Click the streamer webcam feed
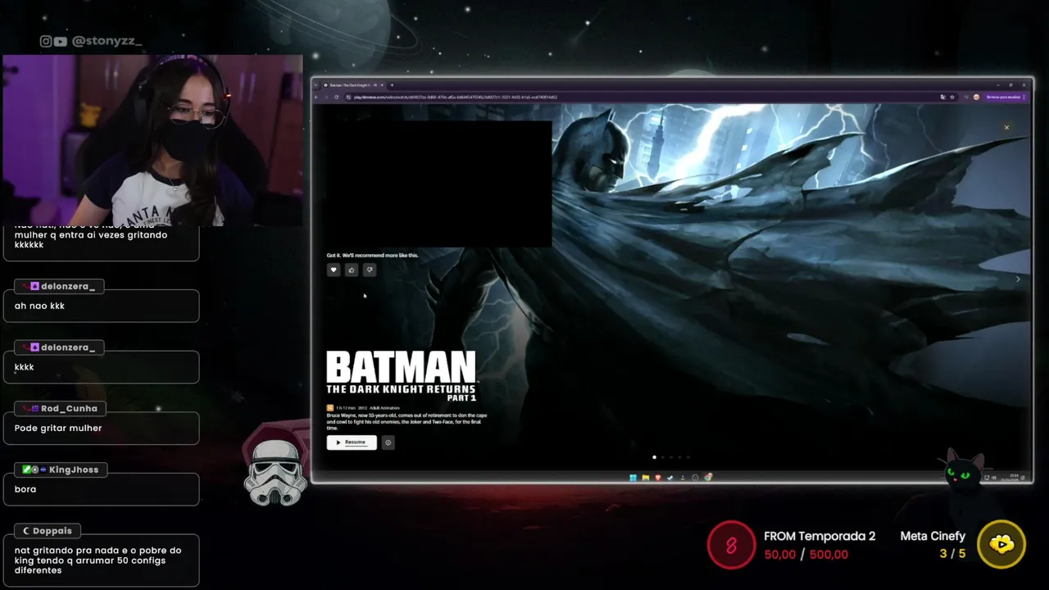The height and width of the screenshot is (590, 1049). tap(152, 140)
